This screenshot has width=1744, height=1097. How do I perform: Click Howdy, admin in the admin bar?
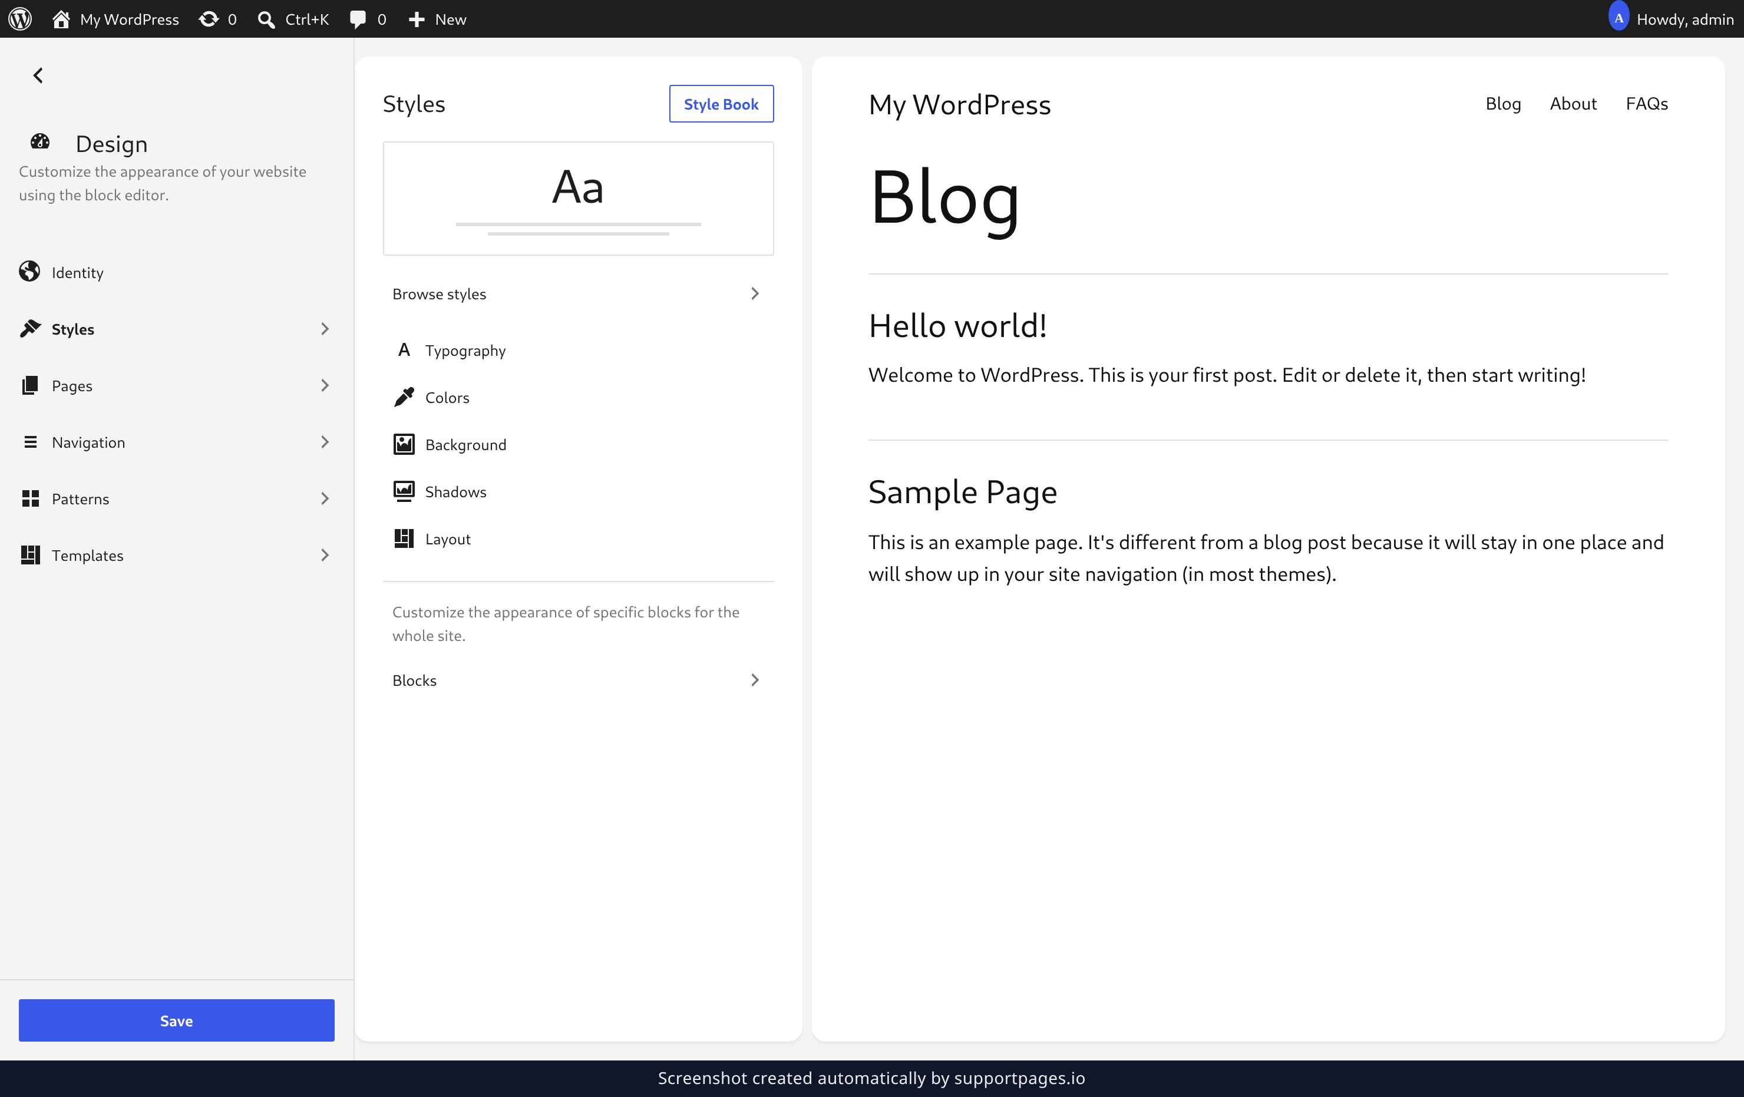pos(1684,19)
